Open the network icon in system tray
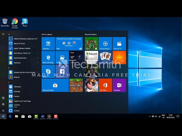 click(x=160, y=116)
